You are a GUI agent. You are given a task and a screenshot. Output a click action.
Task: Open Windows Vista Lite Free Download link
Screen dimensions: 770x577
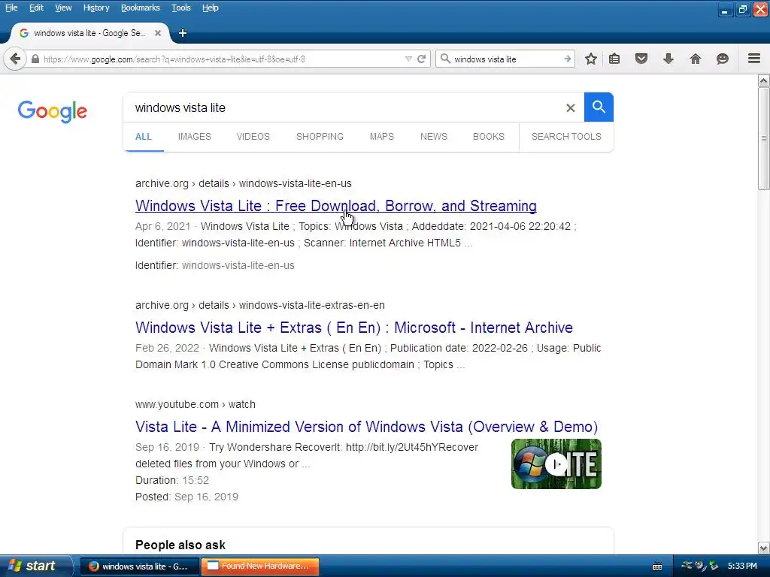click(x=336, y=206)
